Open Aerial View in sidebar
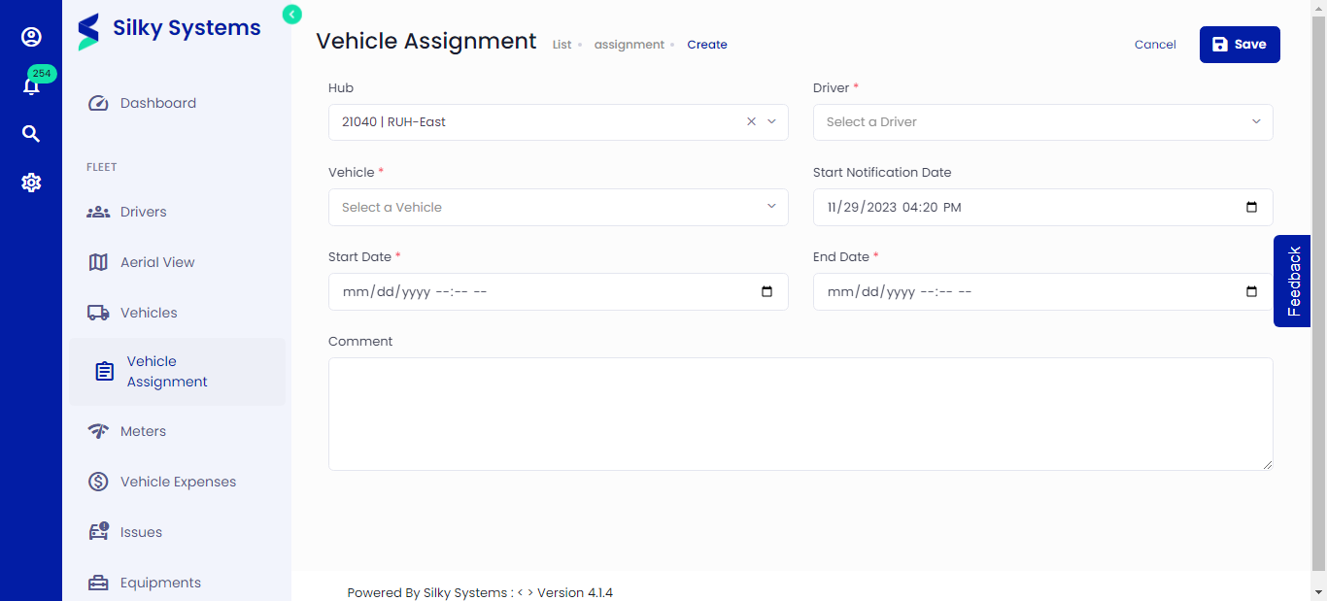 click(x=157, y=262)
